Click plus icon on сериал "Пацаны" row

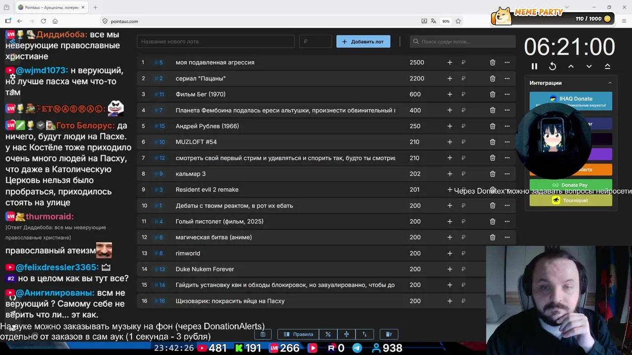coord(450,78)
